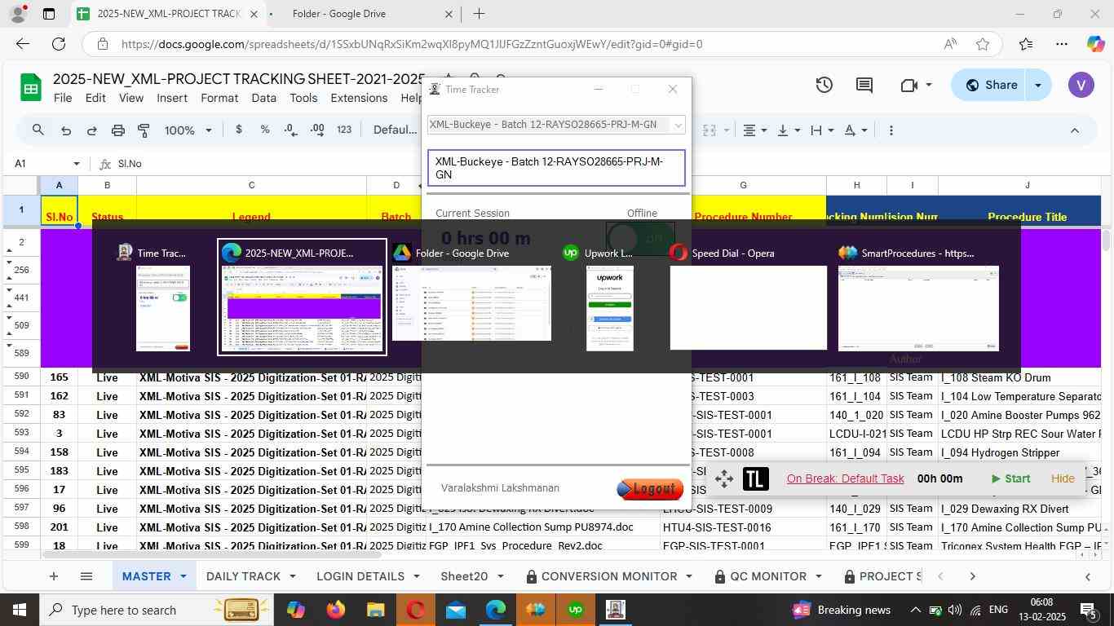Open the File menu

(x=63, y=98)
